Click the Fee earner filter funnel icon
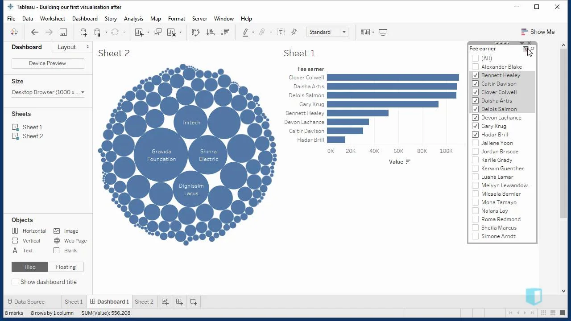 tap(526, 49)
